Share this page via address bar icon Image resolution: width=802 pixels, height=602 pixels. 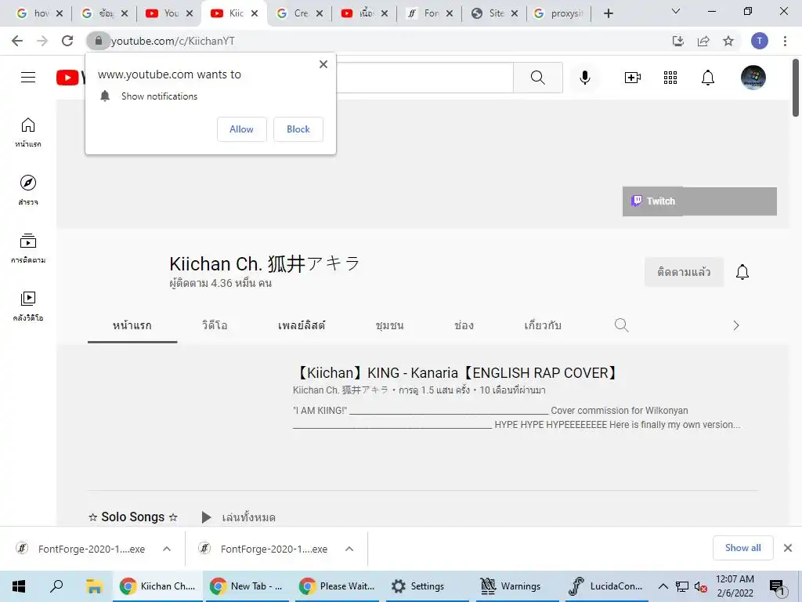tap(703, 41)
